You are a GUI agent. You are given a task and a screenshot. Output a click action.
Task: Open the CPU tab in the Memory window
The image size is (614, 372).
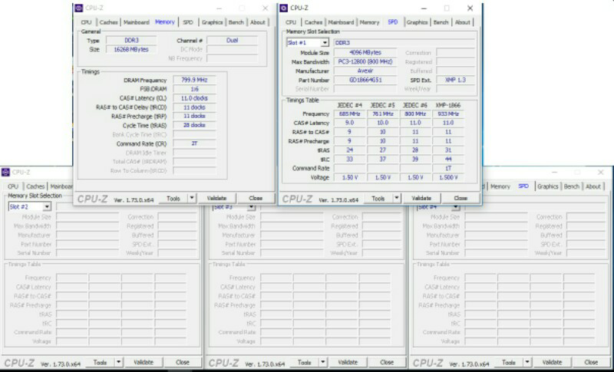click(x=86, y=22)
